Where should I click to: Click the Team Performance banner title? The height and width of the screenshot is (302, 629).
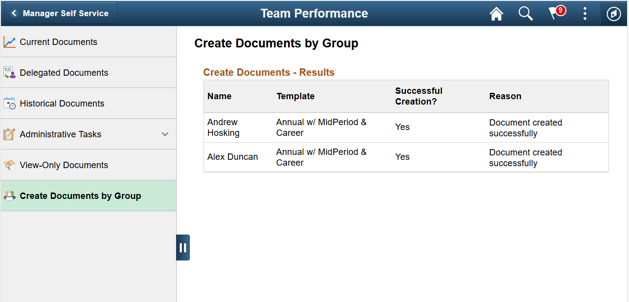[x=314, y=13]
